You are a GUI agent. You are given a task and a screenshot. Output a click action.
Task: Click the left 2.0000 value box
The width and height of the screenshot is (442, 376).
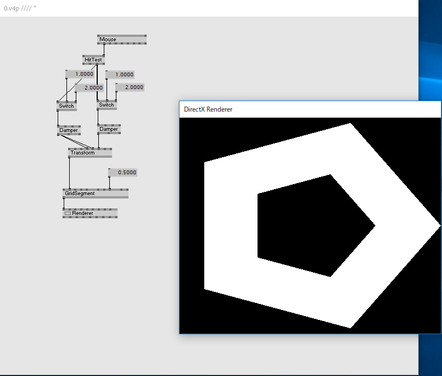click(89, 88)
